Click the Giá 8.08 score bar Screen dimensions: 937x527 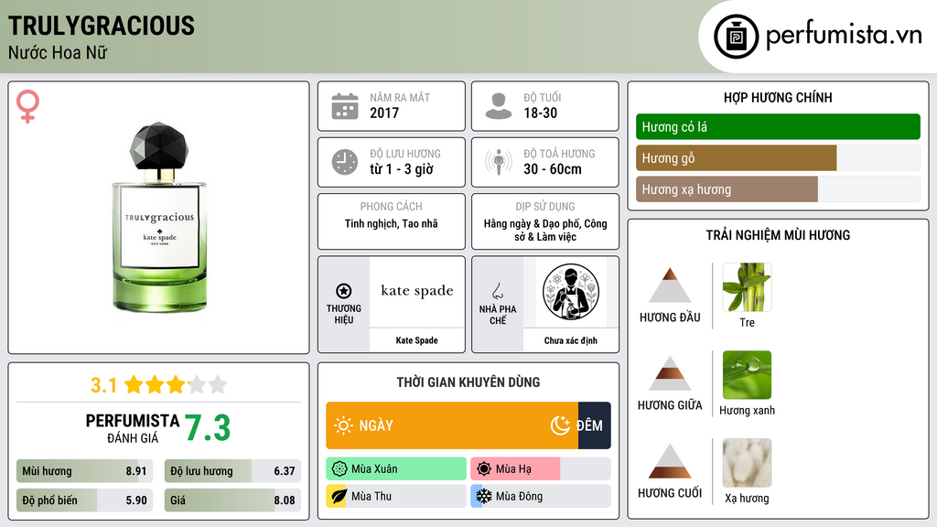coord(232,500)
